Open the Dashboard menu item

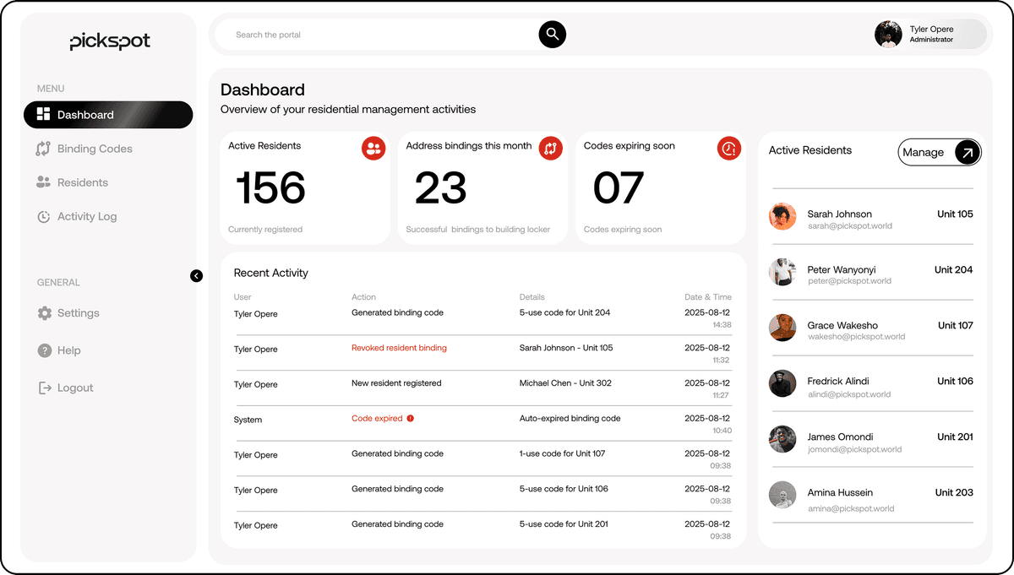108,115
